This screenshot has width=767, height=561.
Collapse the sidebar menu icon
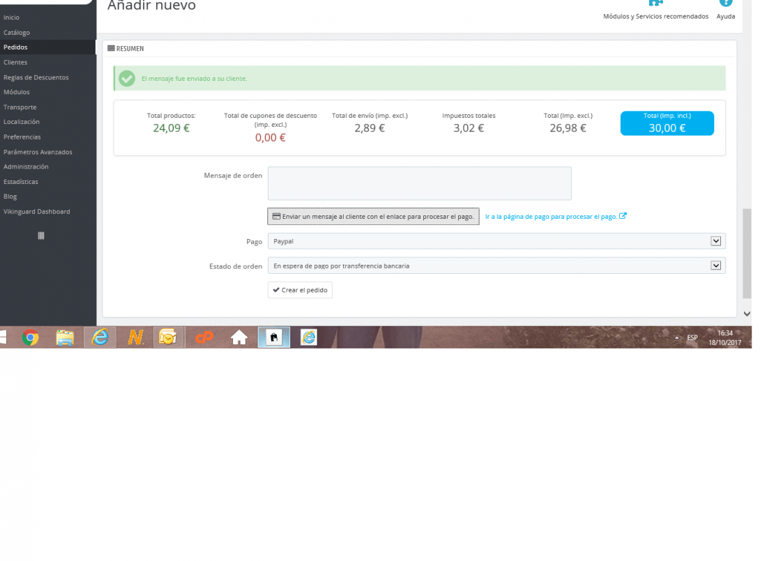41,236
